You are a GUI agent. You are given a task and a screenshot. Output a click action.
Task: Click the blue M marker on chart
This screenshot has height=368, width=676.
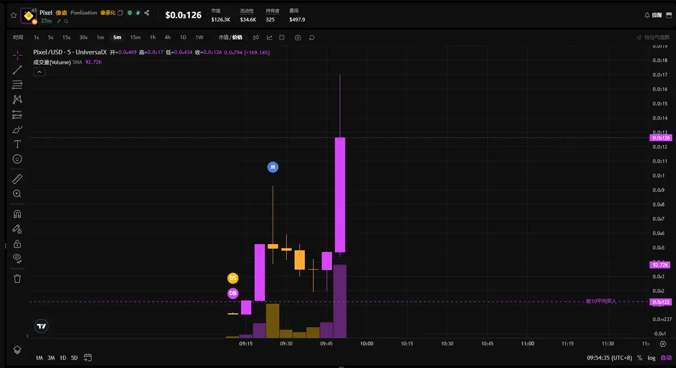[273, 167]
